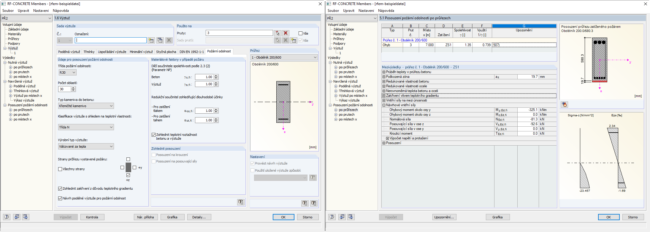Open the 1 - Obdélník 200/600 cross-section dropdown
Viewport: 650px width, 232px height.
pos(284,57)
